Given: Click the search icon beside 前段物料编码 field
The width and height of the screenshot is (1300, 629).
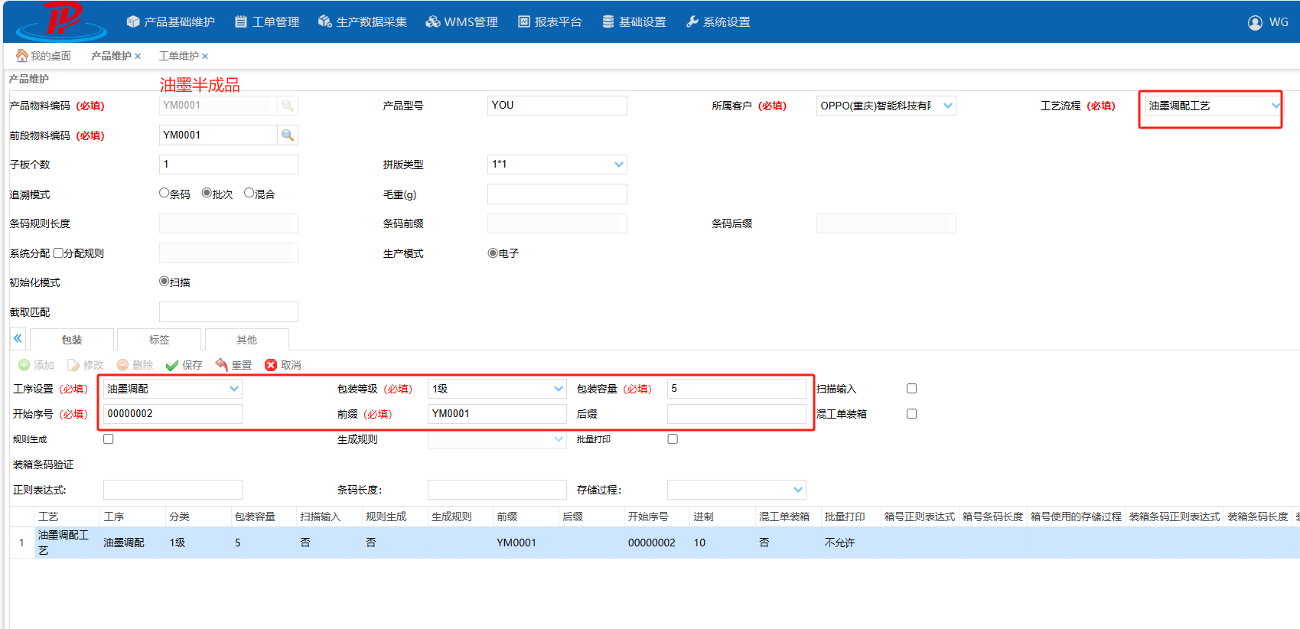Looking at the screenshot, I should [x=288, y=135].
